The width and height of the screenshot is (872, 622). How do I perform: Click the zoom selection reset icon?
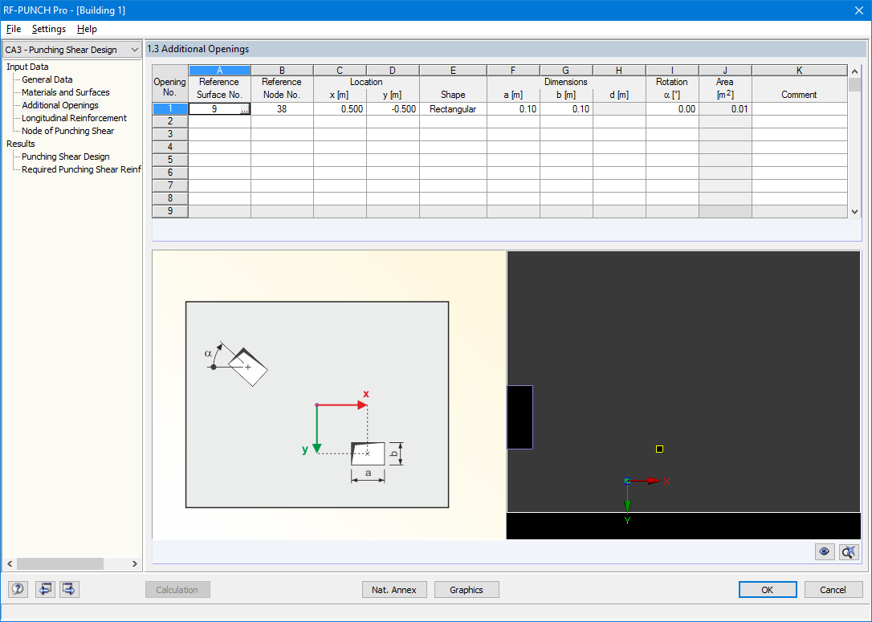pos(849,551)
